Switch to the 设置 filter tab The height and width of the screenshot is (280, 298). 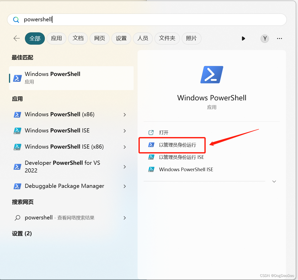tap(121, 38)
